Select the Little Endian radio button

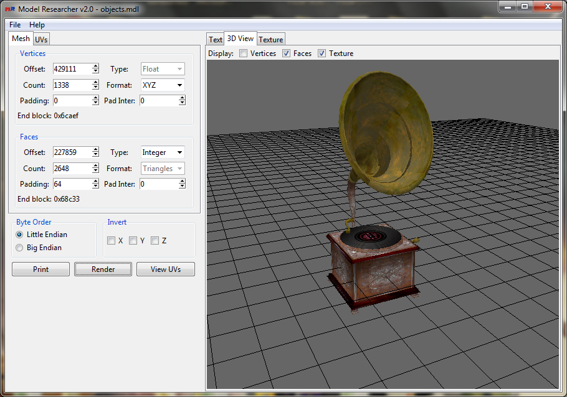pyautogui.click(x=20, y=235)
